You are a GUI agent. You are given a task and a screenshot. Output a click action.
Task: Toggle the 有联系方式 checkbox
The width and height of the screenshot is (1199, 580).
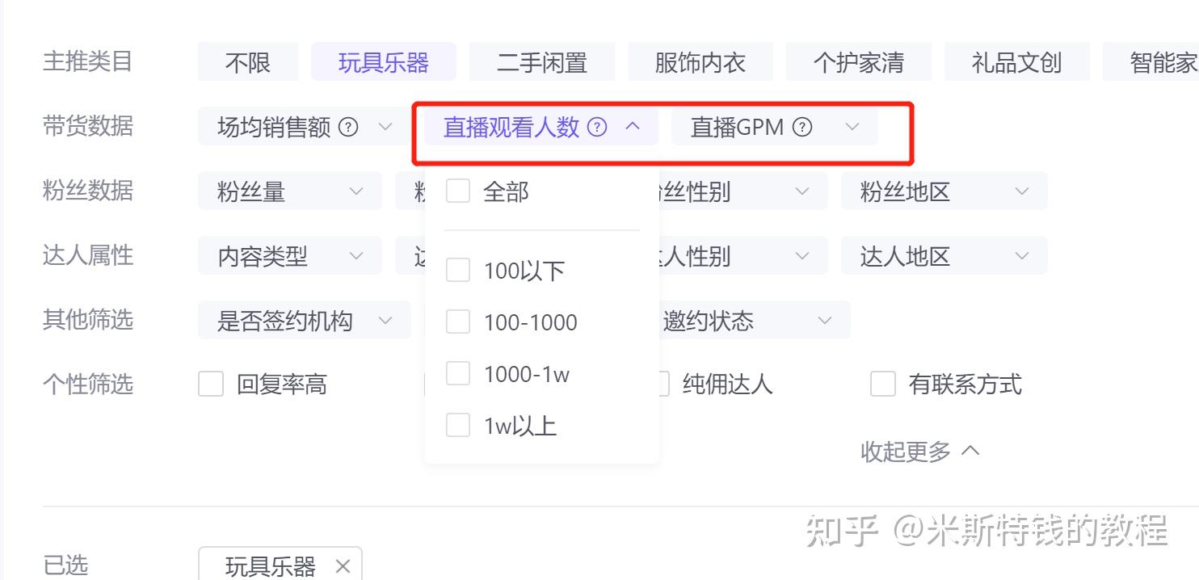click(883, 385)
